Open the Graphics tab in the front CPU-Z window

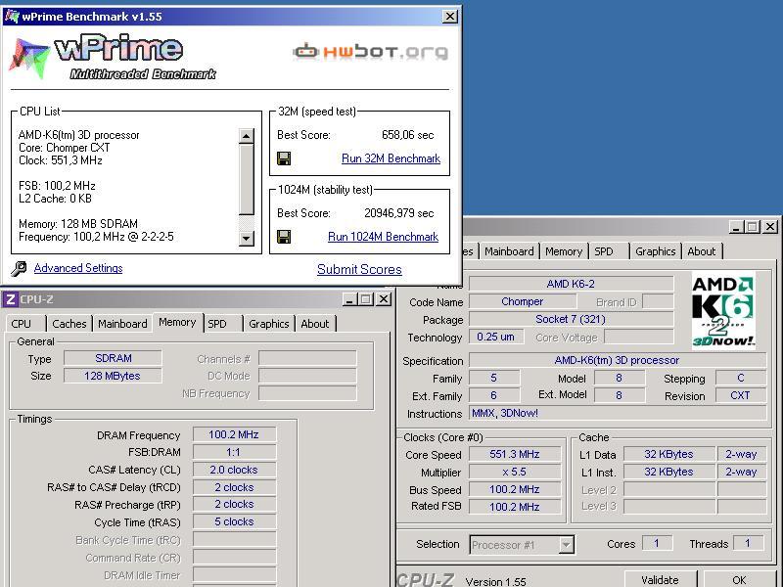[x=268, y=324]
